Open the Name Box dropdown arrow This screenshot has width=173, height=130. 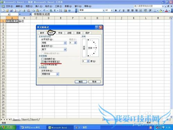click(x=20, y=14)
